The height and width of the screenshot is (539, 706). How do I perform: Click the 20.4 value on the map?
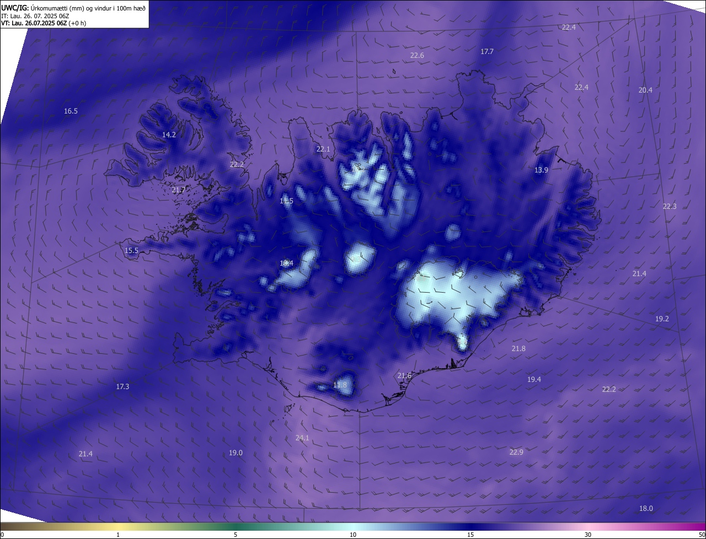tap(645, 90)
